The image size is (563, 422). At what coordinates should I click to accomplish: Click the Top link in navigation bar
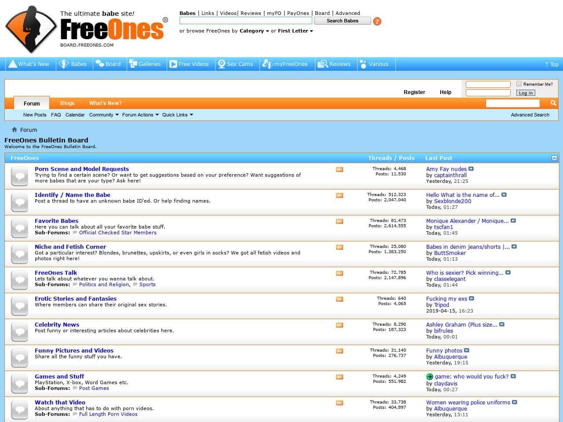click(x=552, y=64)
